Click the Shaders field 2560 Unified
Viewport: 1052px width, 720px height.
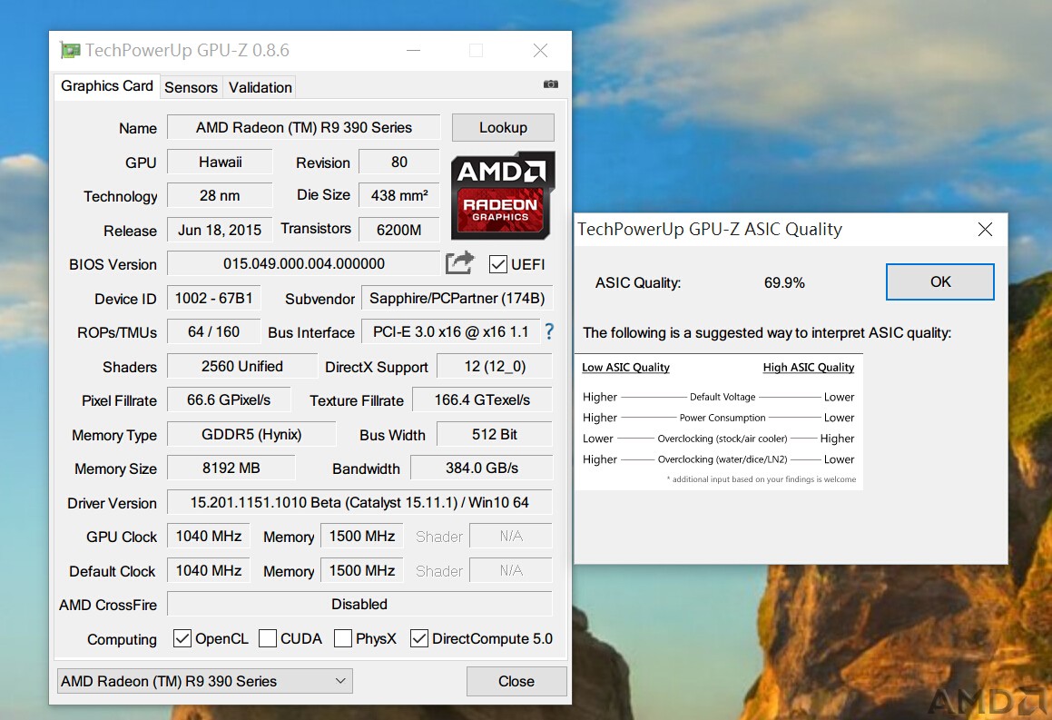tap(242, 367)
